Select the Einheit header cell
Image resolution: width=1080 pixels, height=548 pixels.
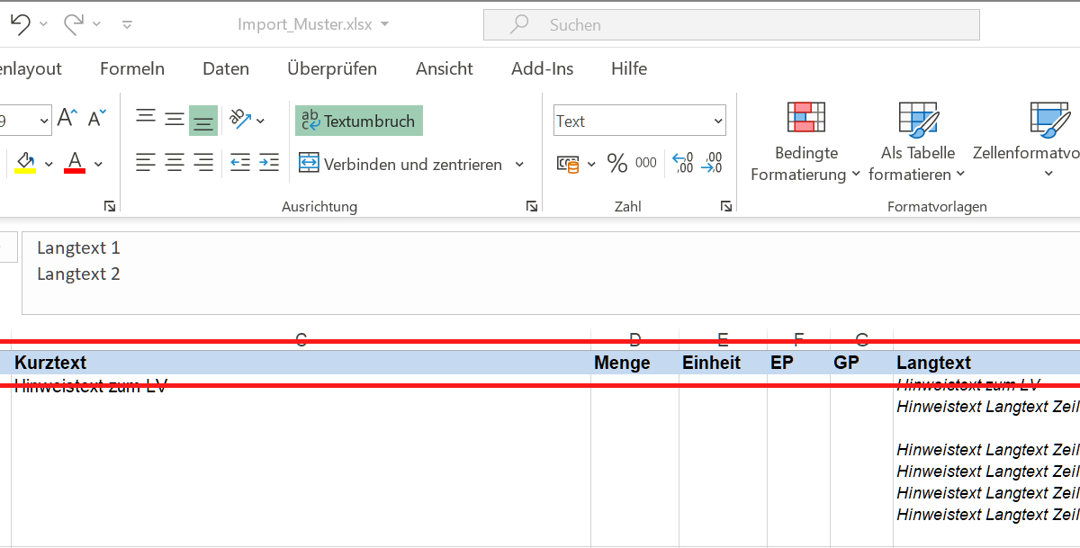tap(723, 363)
